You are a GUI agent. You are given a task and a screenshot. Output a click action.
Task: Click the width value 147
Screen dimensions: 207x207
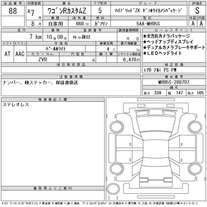pos(179,93)
